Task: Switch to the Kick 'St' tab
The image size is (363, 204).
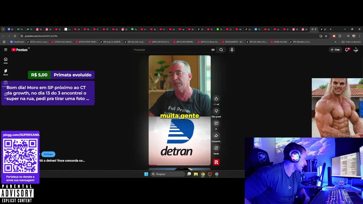Action: coord(220,29)
